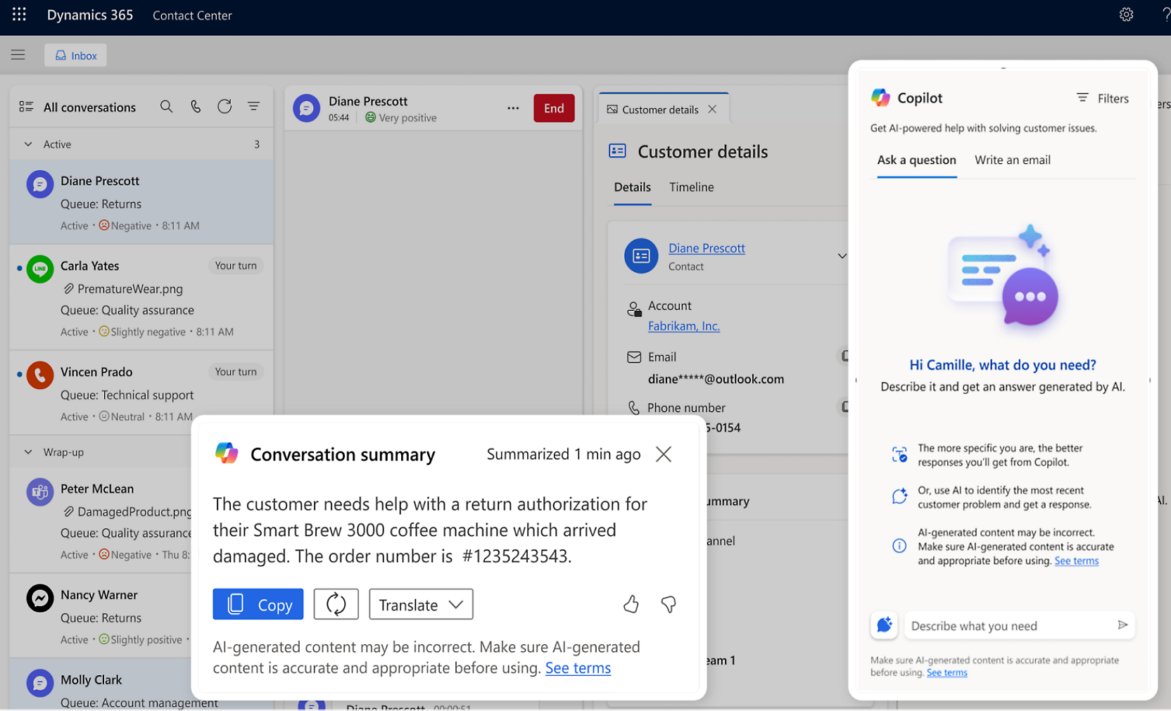Open Copilot Filters
The image size is (1171, 711).
[1103, 98]
